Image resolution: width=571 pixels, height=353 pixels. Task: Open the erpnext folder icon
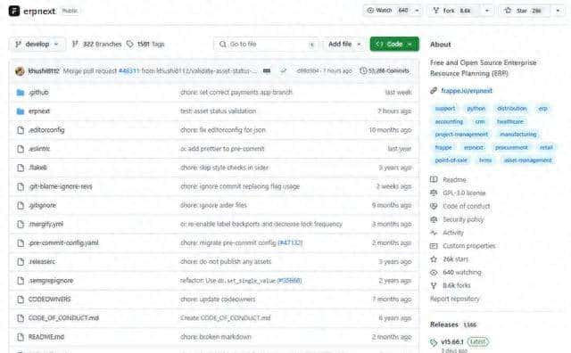[x=21, y=111]
